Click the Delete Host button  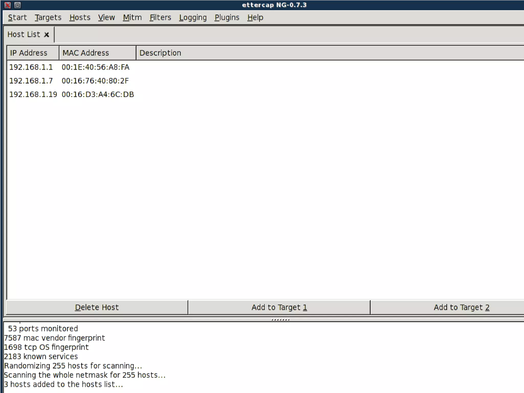click(x=97, y=307)
